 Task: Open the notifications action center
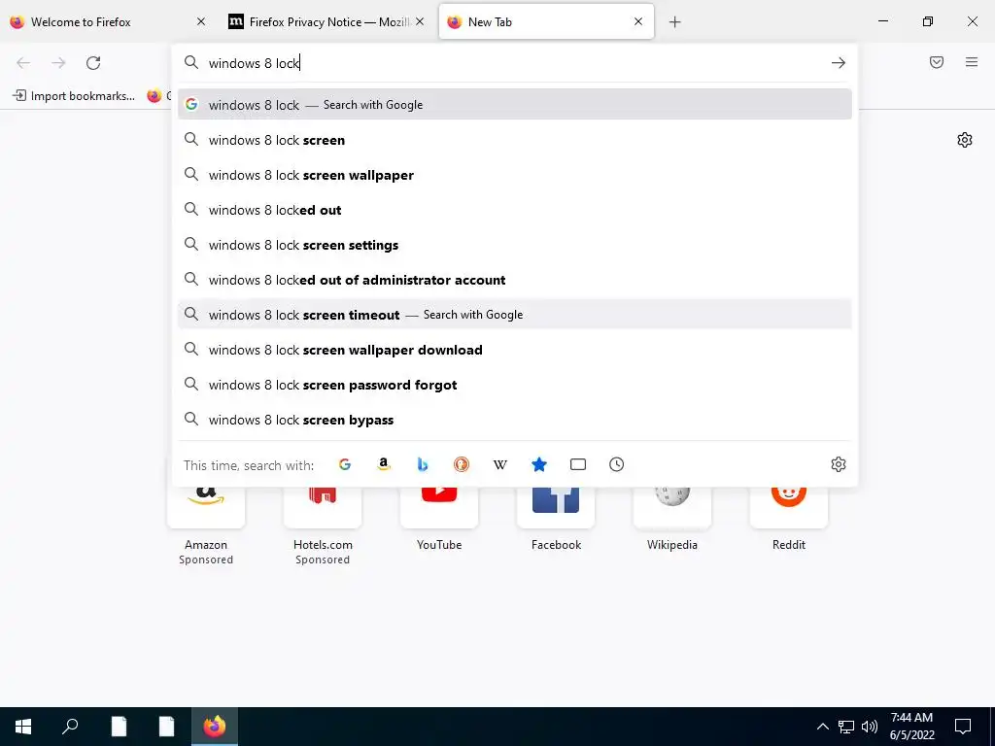963,727
